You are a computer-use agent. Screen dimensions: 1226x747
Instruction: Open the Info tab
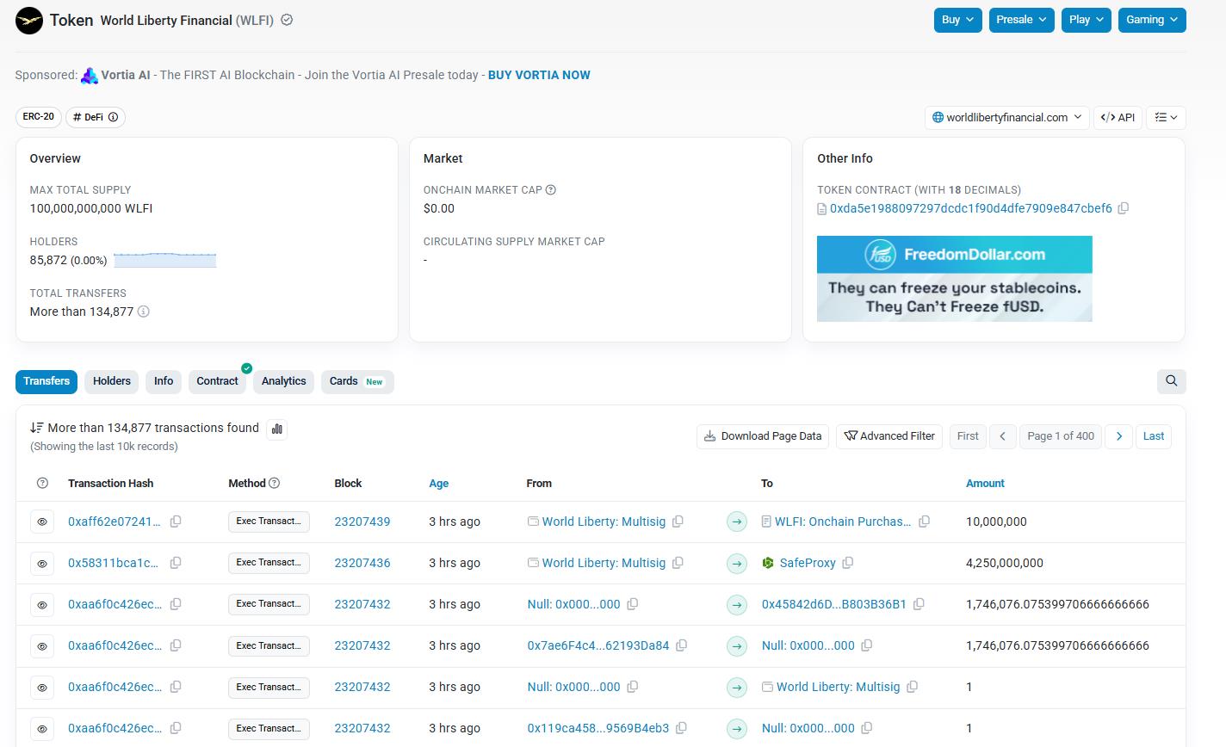(164, 381)
